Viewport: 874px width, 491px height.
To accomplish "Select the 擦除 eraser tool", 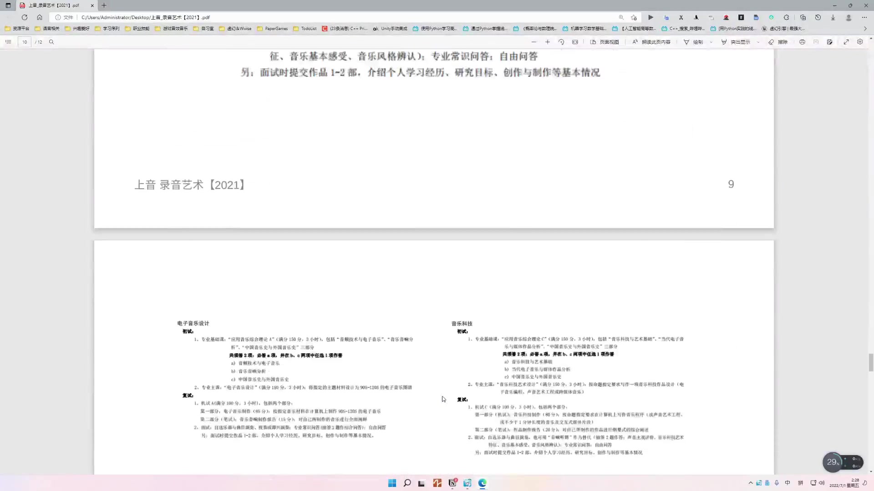I will click(x=778, y=42).
